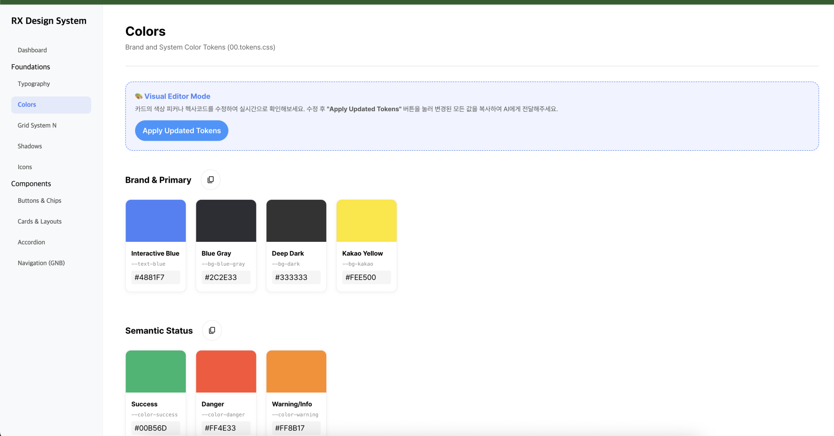Viewport: 834px width, 436px height.
Task: Go to Cards & Layouts page
Action: (40, 221)
